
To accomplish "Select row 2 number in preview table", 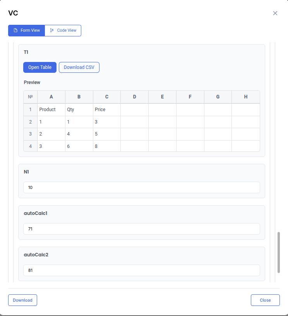I will [x=31, y=122].
